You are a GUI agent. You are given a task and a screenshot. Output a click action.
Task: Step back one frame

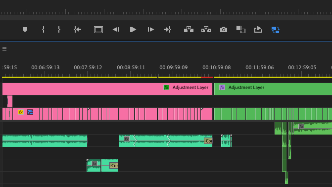pyautogui.click(x=116, y=30)
